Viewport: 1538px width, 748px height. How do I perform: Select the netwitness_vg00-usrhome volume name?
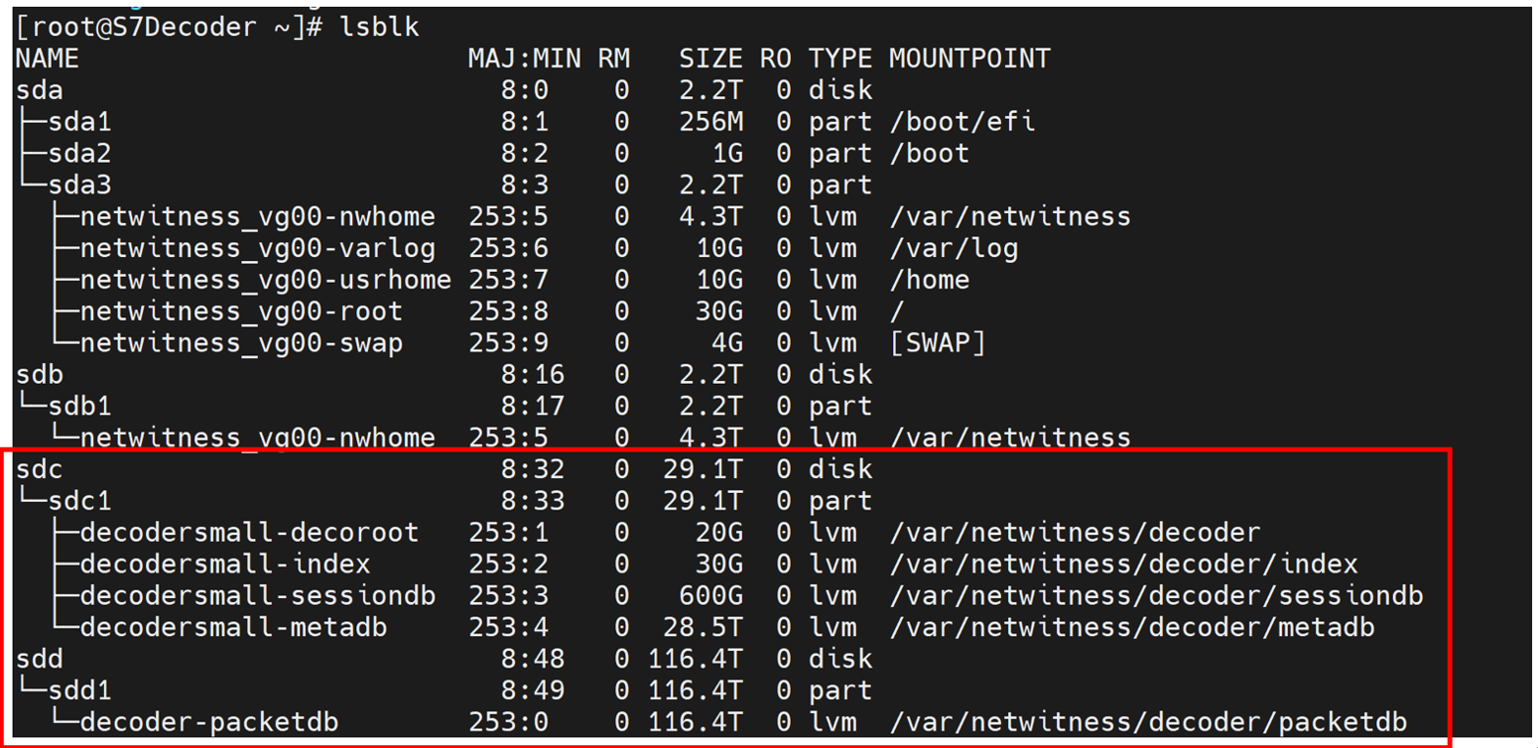[266, 280]
